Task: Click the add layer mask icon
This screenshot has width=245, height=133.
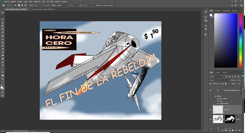Action: (x=226, y=130)
